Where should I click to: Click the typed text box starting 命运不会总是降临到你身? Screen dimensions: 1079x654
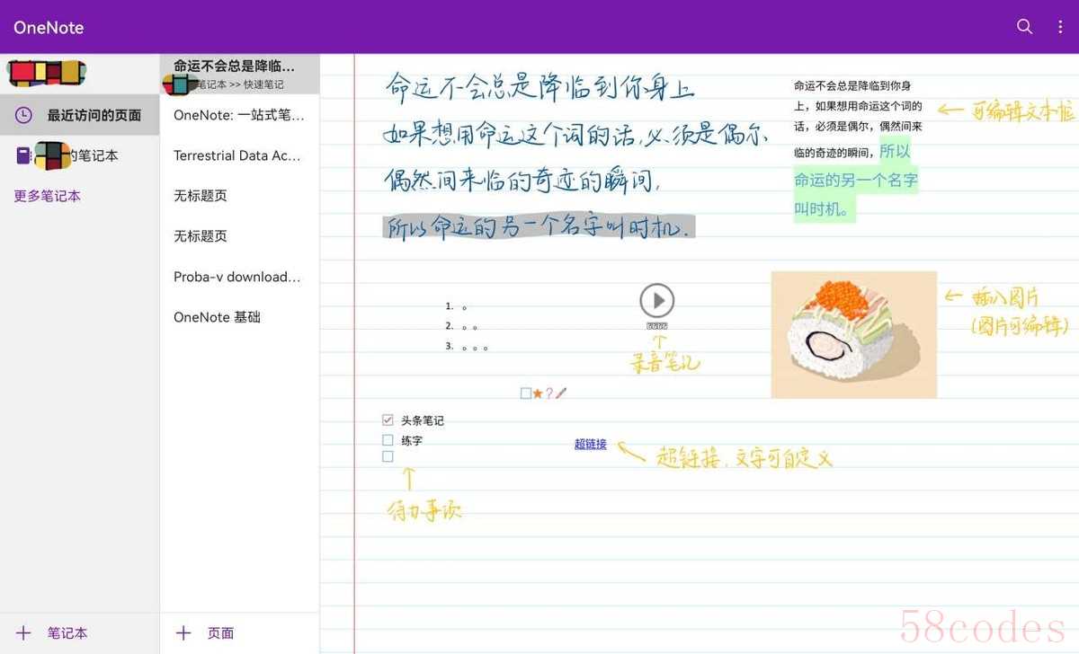pyautogui.click(x=857, y=147)
